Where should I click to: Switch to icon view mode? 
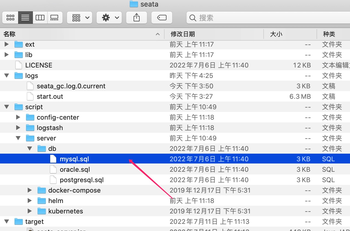[x=10, y=18]
